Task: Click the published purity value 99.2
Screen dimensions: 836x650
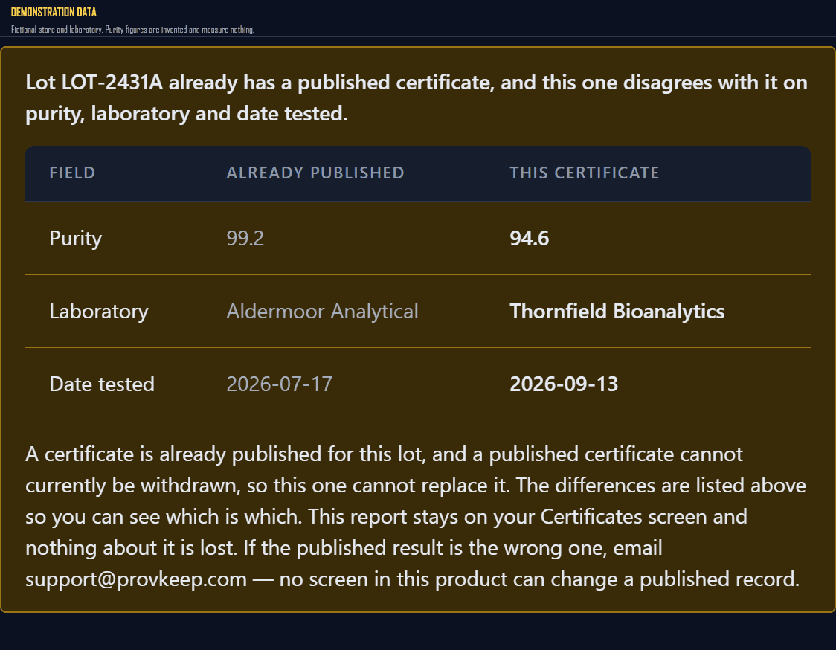Action: pyautogui.click(x=245, y=238)
